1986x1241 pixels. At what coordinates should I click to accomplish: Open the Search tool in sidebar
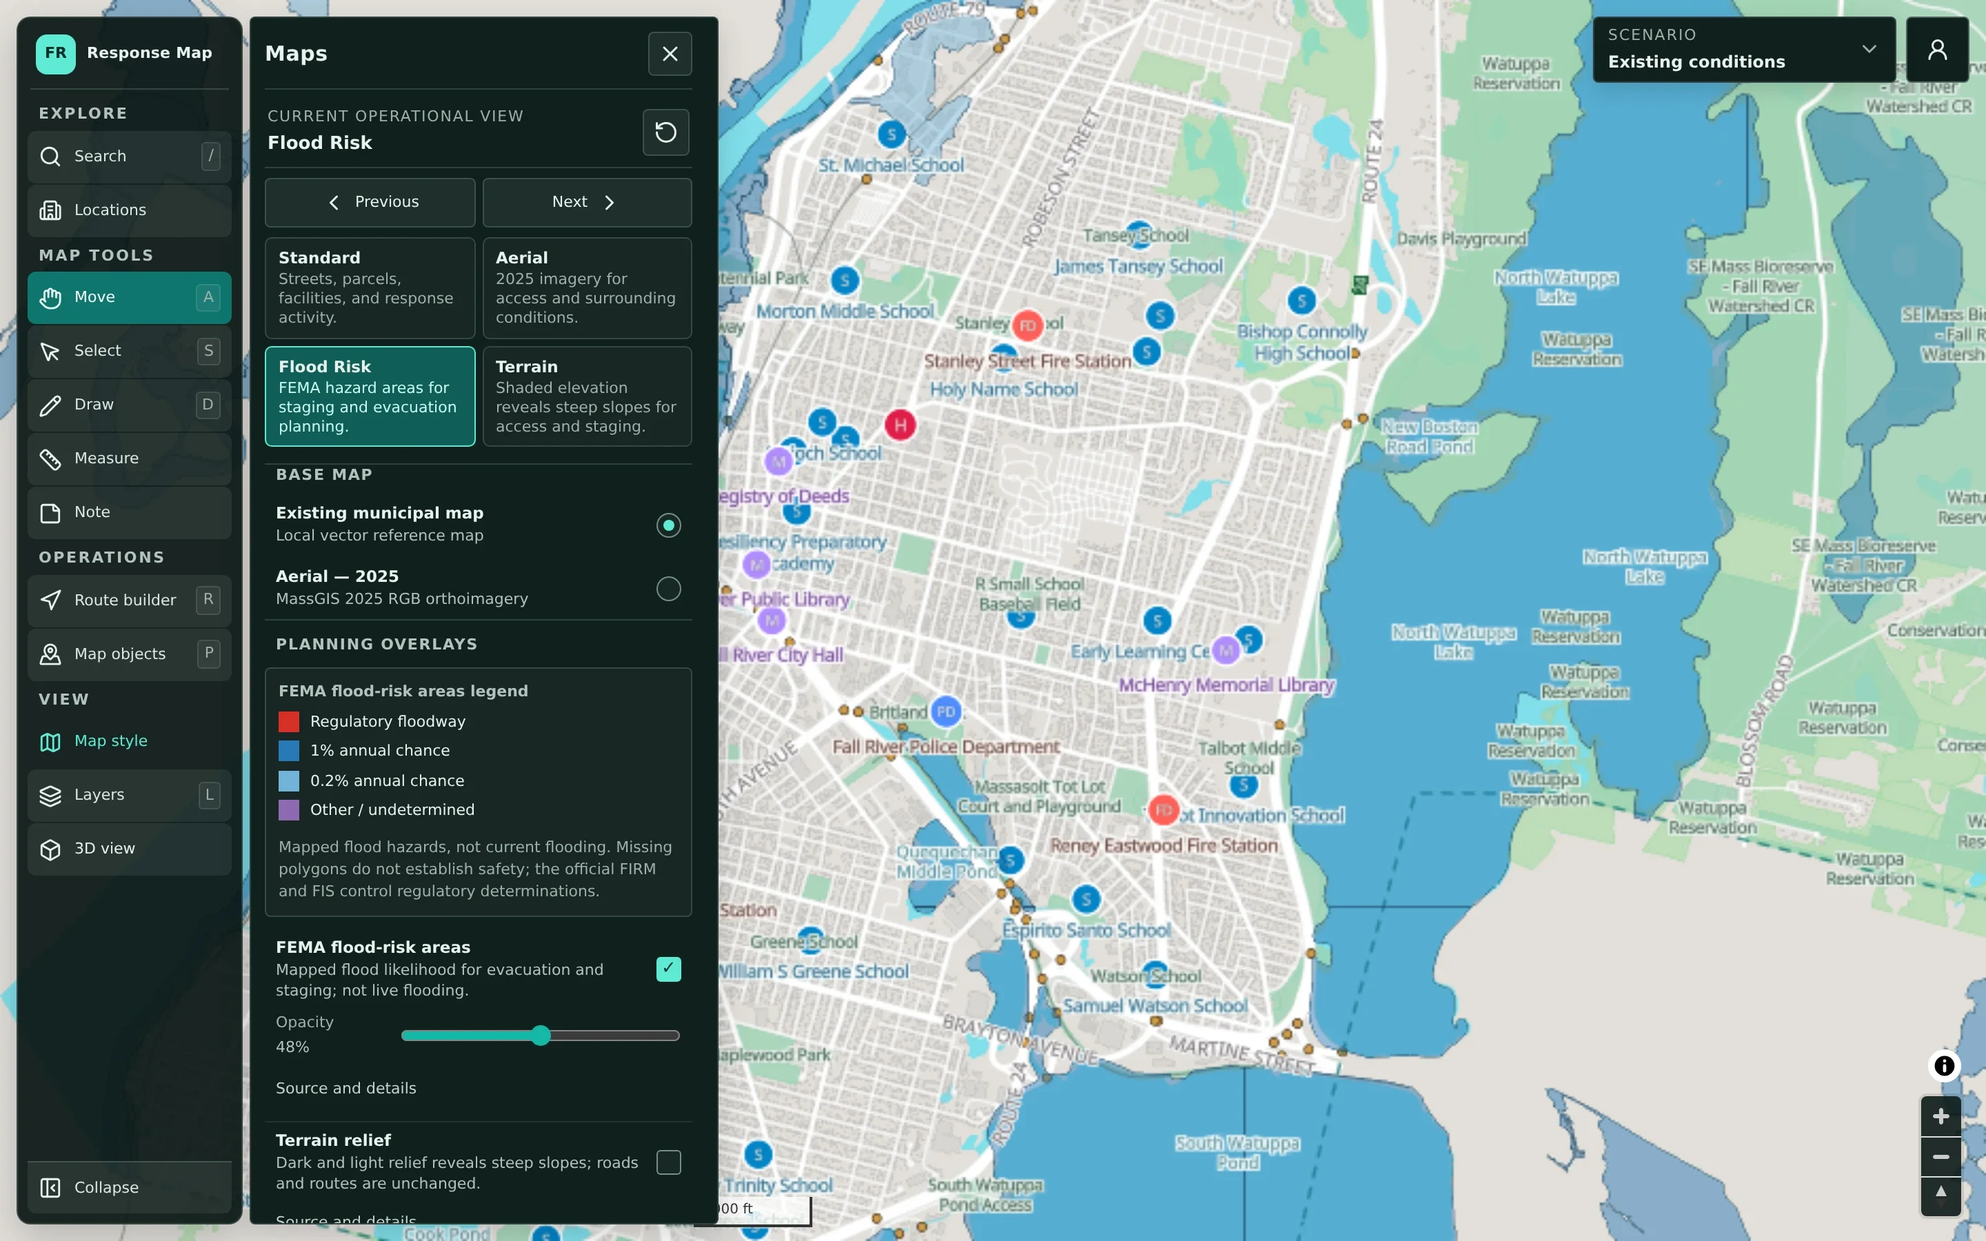tap(129, 156)
